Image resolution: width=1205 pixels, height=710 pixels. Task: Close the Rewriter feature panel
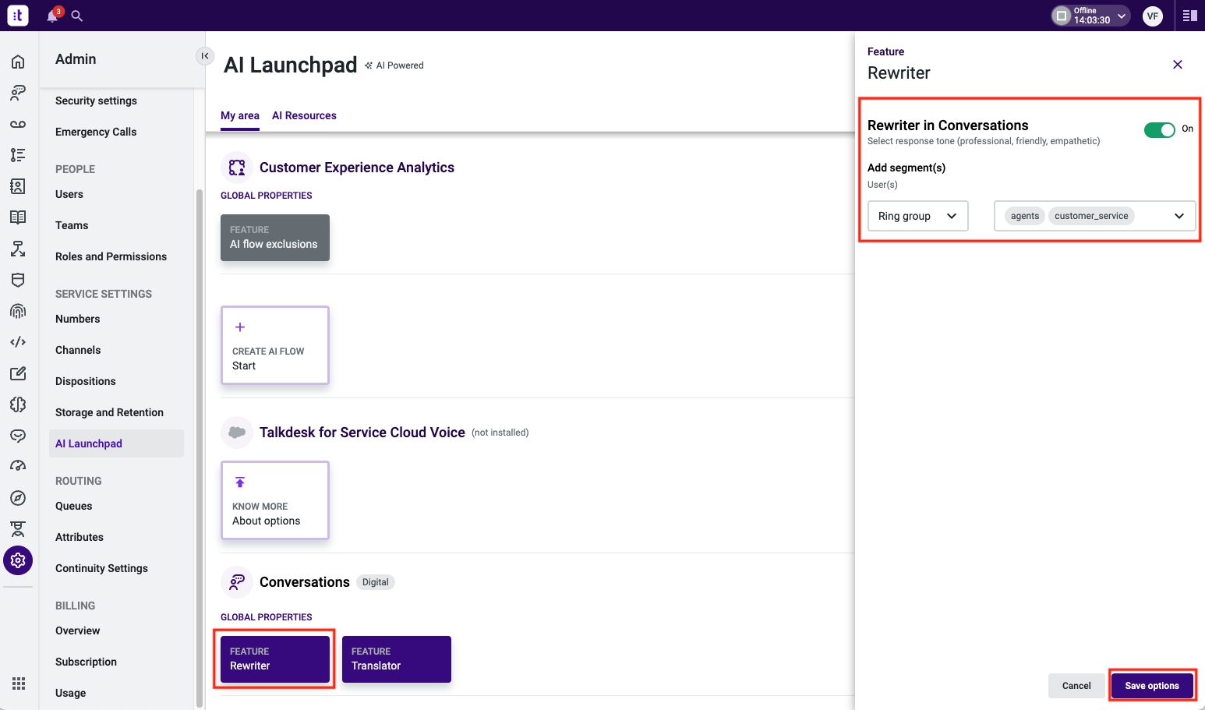[x=1178, y=65]
